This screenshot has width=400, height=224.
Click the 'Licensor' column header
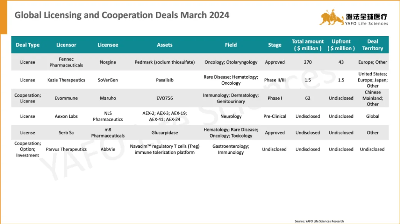[66, 45]
